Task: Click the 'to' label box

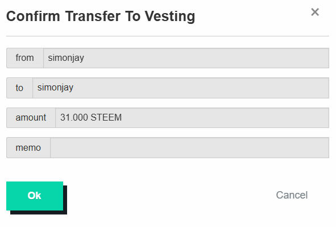Action: (19, 88)
